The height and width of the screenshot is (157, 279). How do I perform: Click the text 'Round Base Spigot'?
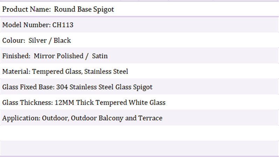pos(84,9)
